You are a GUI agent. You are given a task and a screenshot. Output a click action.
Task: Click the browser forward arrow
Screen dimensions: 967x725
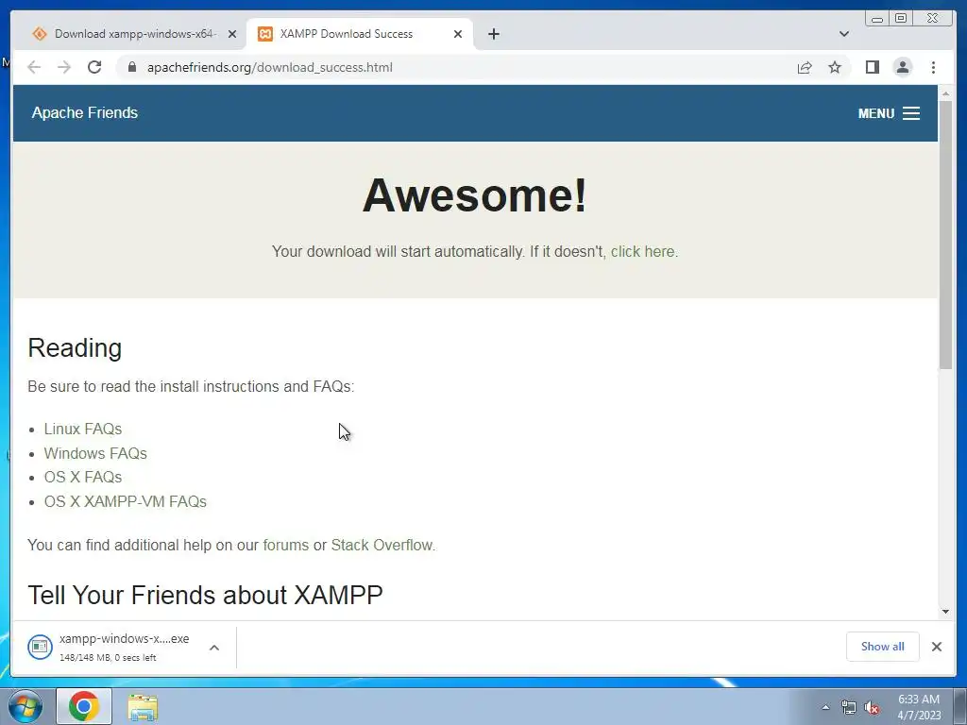[64, 67]
